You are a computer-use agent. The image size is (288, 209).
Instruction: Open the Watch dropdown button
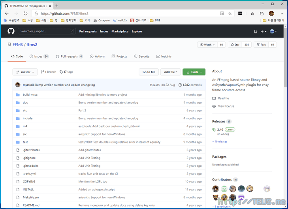(x=207, y=45)
